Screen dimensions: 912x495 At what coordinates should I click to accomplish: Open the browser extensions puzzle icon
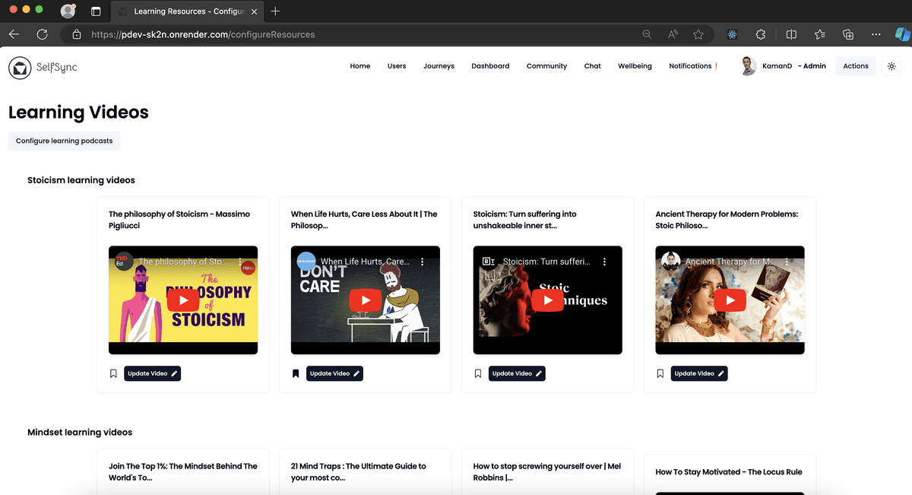pos(760,34)
